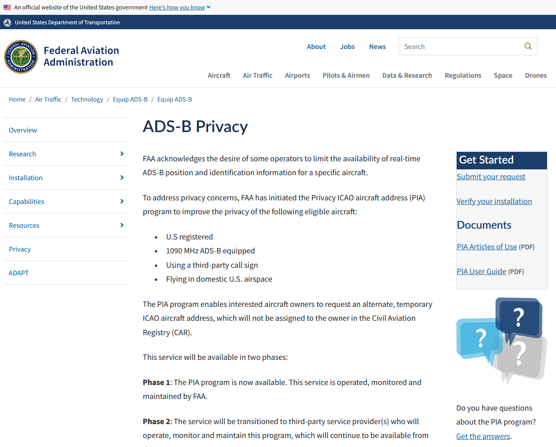
Task: Click the last Equip ADS-B breadcrumb
Action: pos(174,99)
